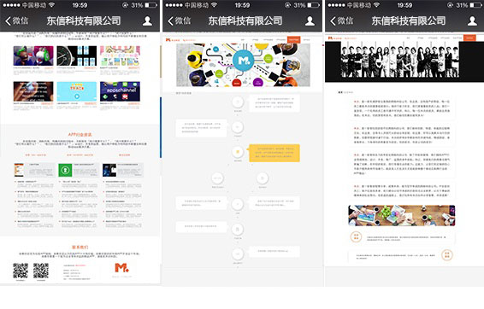The height and width of the screenshot is (309, 484).
Task: Click the orange APP行业资讯 section heading
Action: (80, 135)
